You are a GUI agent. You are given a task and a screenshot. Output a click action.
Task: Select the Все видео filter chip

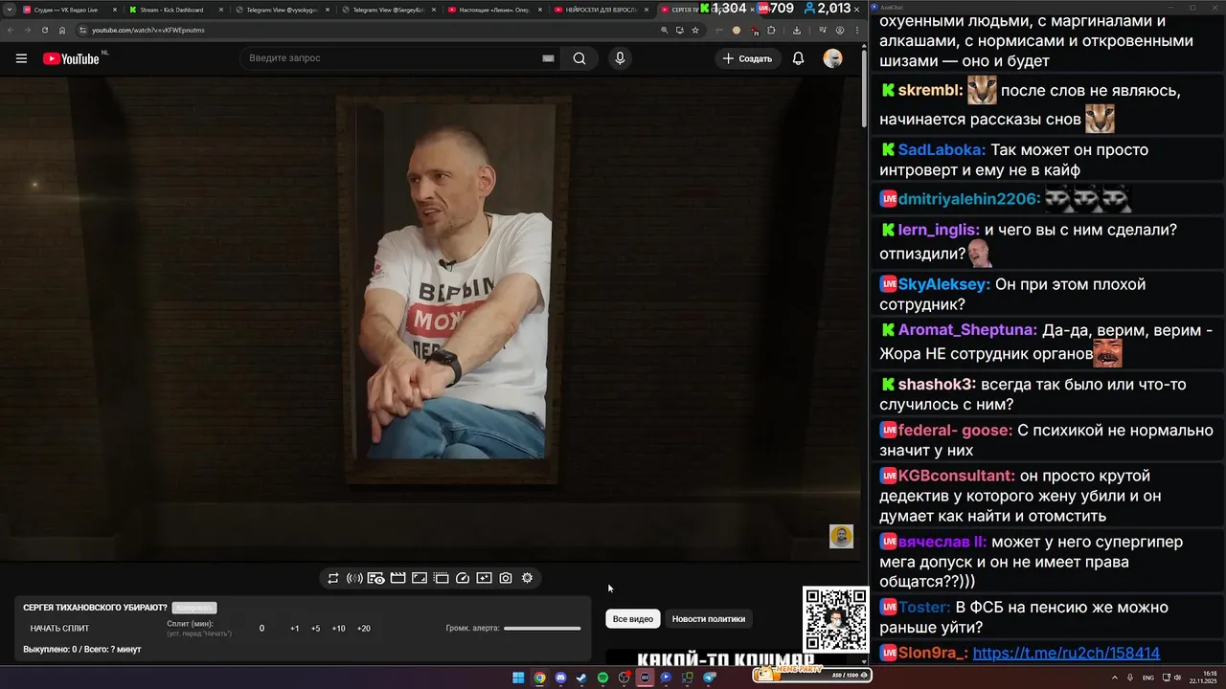point(633,619)
